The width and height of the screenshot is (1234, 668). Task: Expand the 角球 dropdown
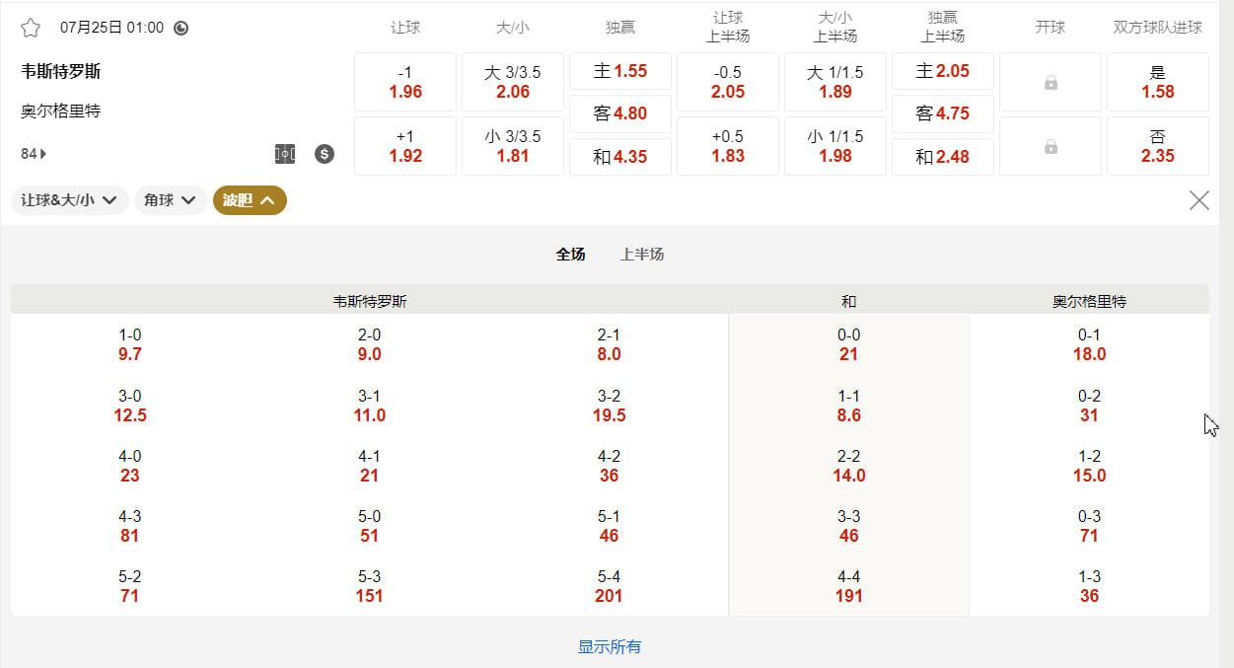click(x=171, y=200)
